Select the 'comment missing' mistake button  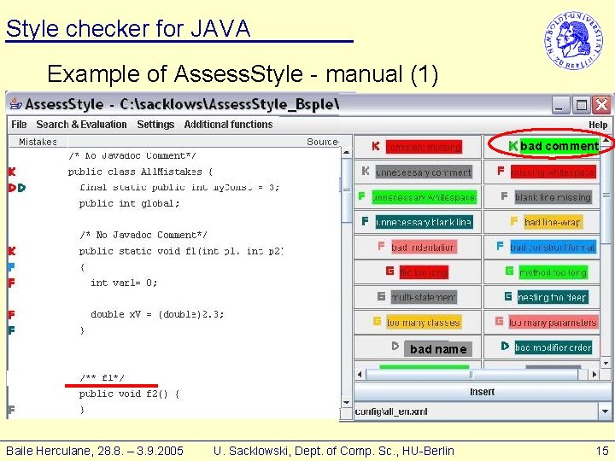tap(418, 147)
